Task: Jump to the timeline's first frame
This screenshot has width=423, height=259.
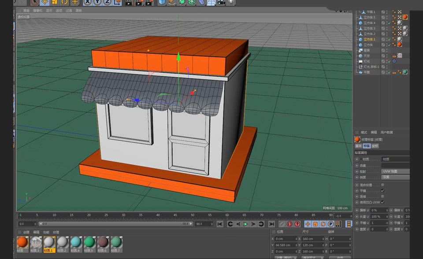Action: [x=220, y=224]
